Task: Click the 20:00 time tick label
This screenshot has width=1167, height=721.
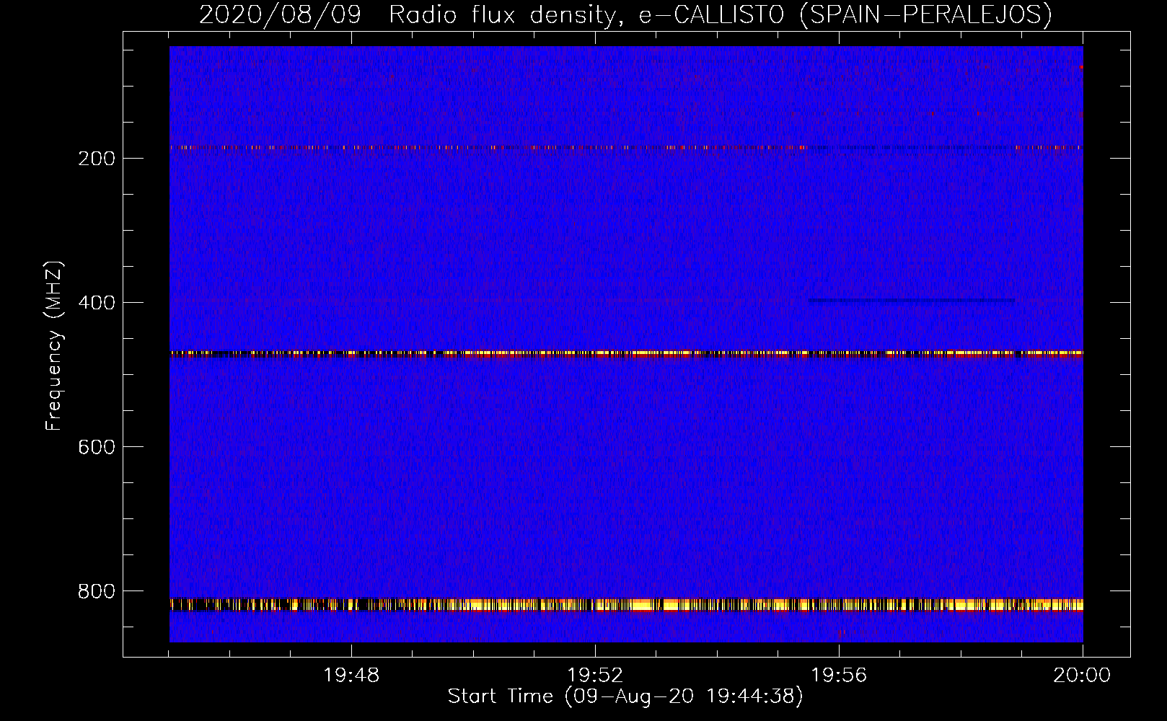Action: point(1082,676)
